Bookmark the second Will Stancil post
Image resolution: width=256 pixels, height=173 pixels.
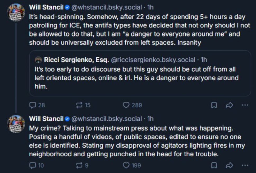tap(214, 165)
